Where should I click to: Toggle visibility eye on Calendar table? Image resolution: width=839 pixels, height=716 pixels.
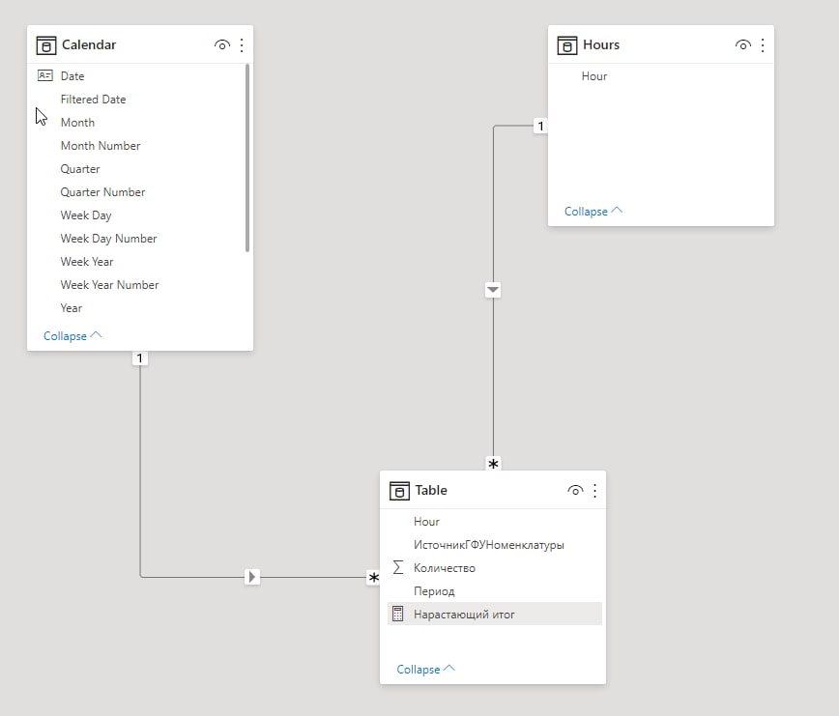coord(222,45)
